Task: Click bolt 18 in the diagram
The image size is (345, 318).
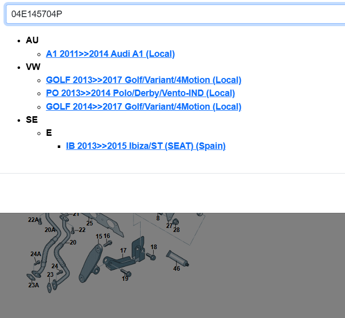Action: 152,257
